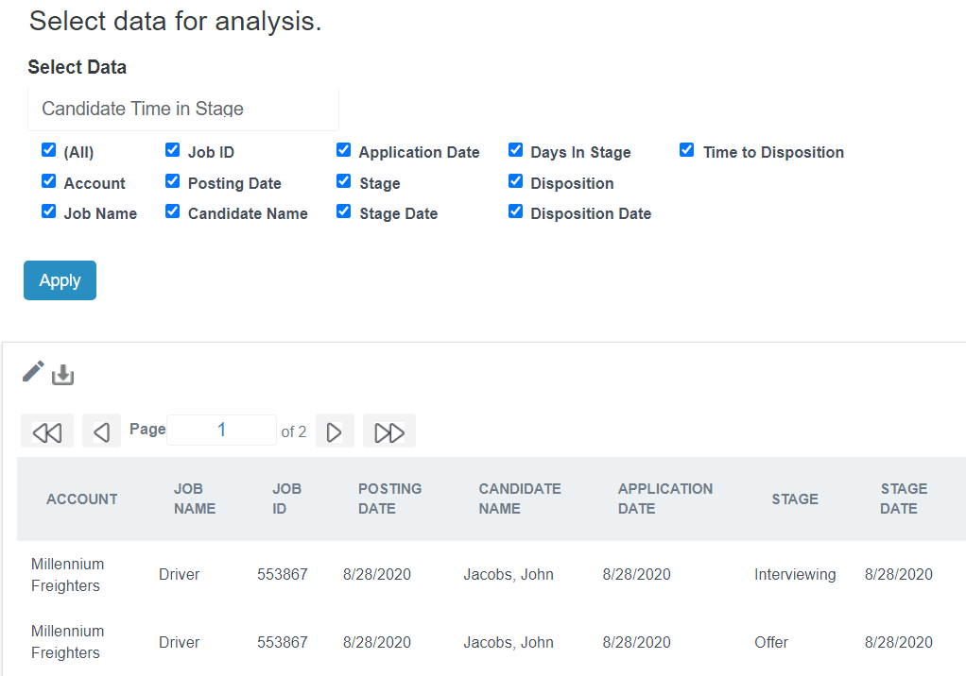Click the Posting Date column header
Viewport: 966px width, 676px height.
tap(390, 499)
